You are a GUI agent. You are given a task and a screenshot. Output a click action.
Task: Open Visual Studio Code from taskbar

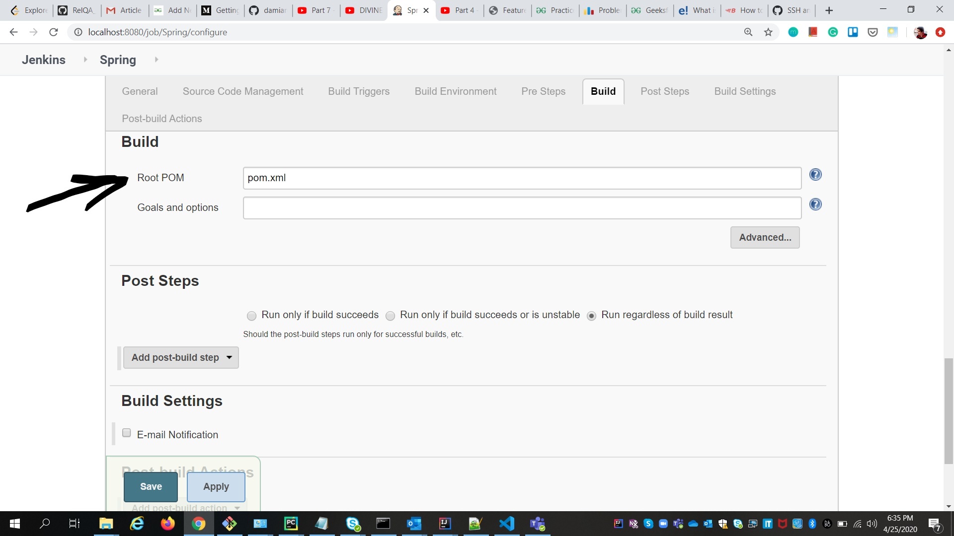point(507,524)
